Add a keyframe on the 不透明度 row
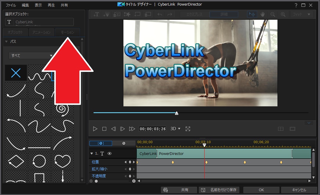The height and width of the screenshot is (195, 320). tap(130, 176)
